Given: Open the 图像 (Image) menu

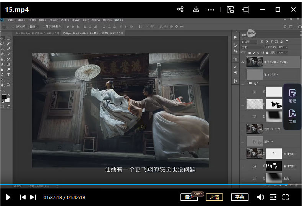Looking at the screenshot, I should 32,20.
